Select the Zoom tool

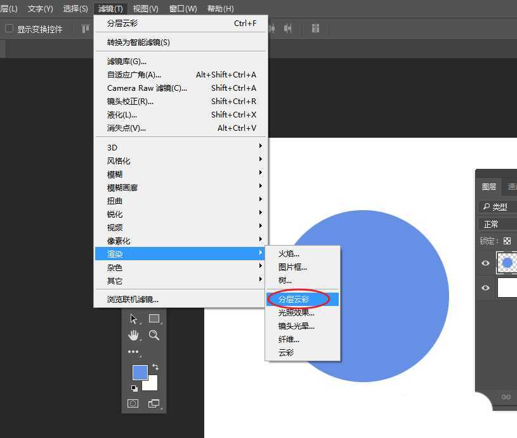pos(153,335)
